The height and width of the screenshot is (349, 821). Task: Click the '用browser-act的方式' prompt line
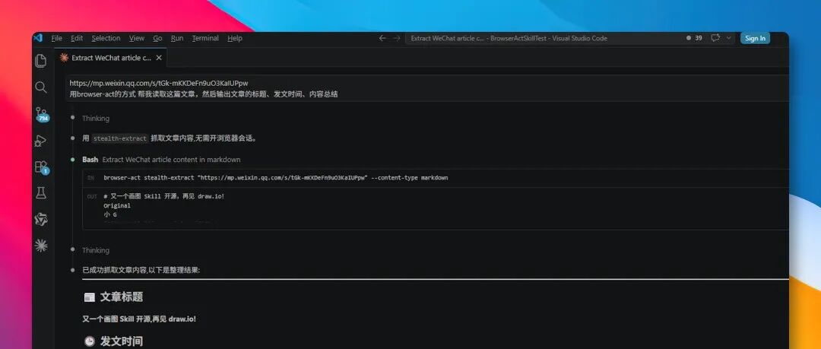[x=204, y=94]
